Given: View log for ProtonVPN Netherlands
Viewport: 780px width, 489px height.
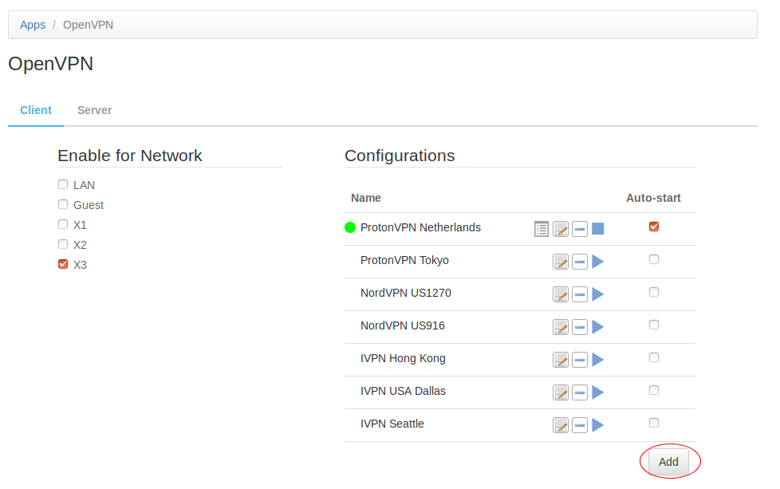Looking at the screenshot, I should pos(542,229).
